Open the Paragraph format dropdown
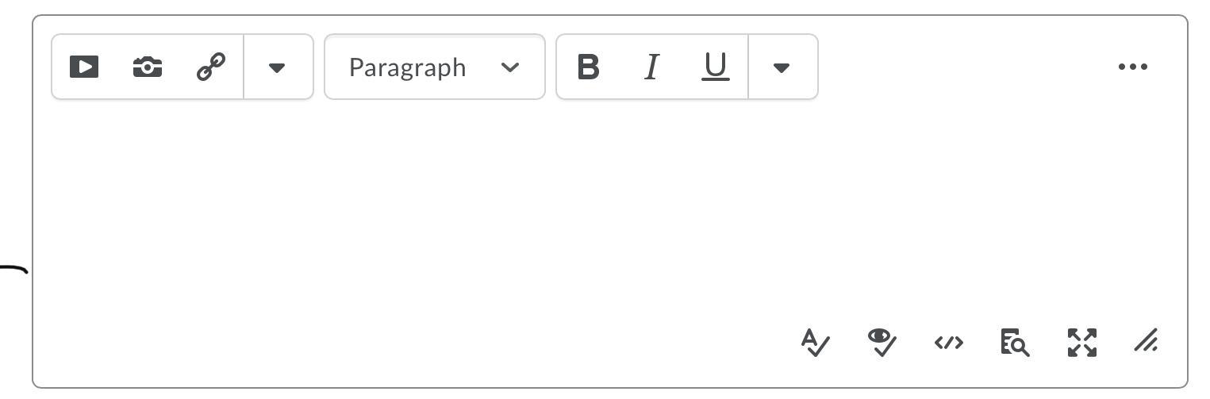The width and height of the screenshot is (1210, 399). pyautogui.click(x=434, y=67)
